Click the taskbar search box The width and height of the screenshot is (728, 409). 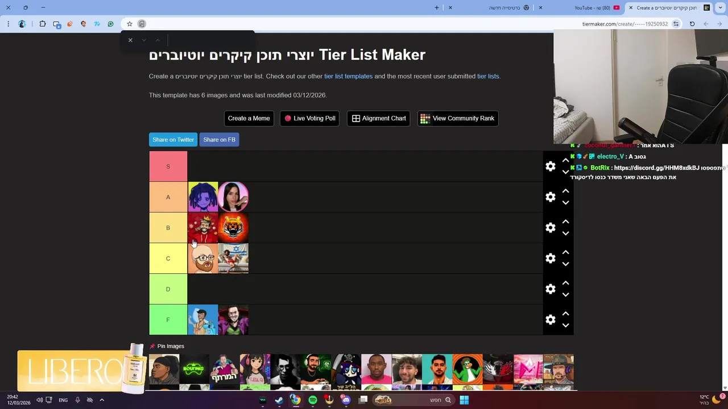(x=413, y=400)
